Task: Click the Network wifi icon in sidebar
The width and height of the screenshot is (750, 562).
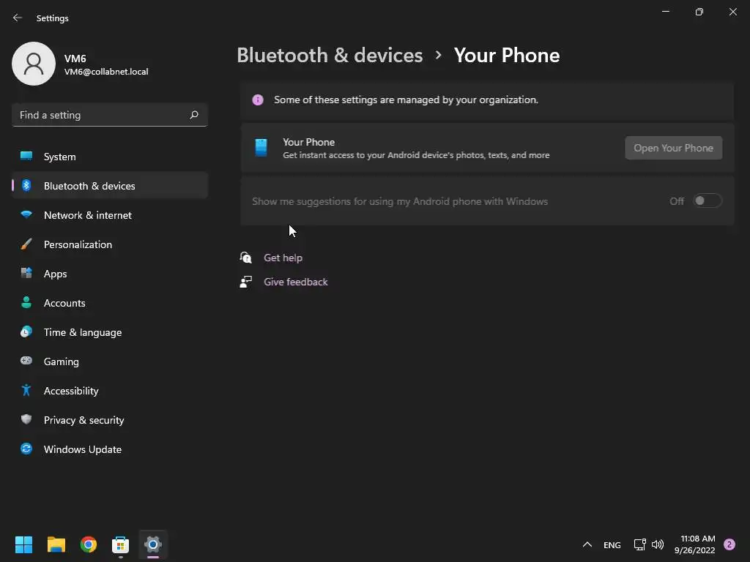Action: point(26,214)
